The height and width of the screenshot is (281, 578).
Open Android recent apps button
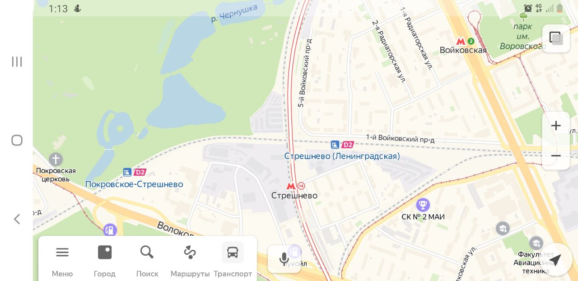point(17,61)
